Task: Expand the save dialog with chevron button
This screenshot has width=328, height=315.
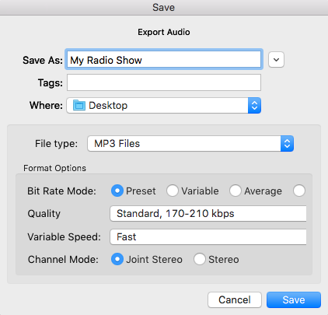Action: (x=276, y=60)
